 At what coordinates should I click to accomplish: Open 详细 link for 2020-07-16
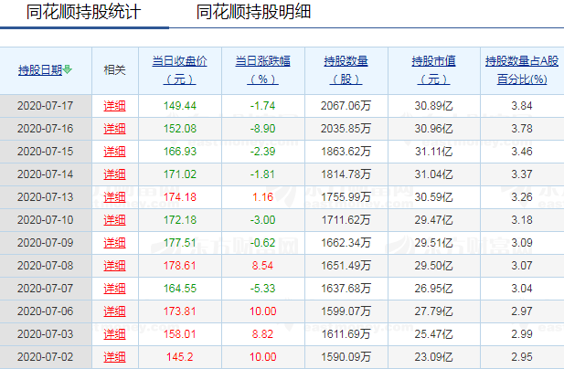[114, 129]
